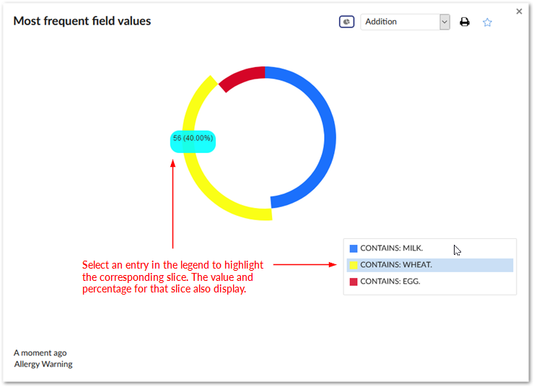Mark chart as favorite with star icon
The height and width of the screenshot is (387, 534).
pyautogui.click(x=487, y=22)
